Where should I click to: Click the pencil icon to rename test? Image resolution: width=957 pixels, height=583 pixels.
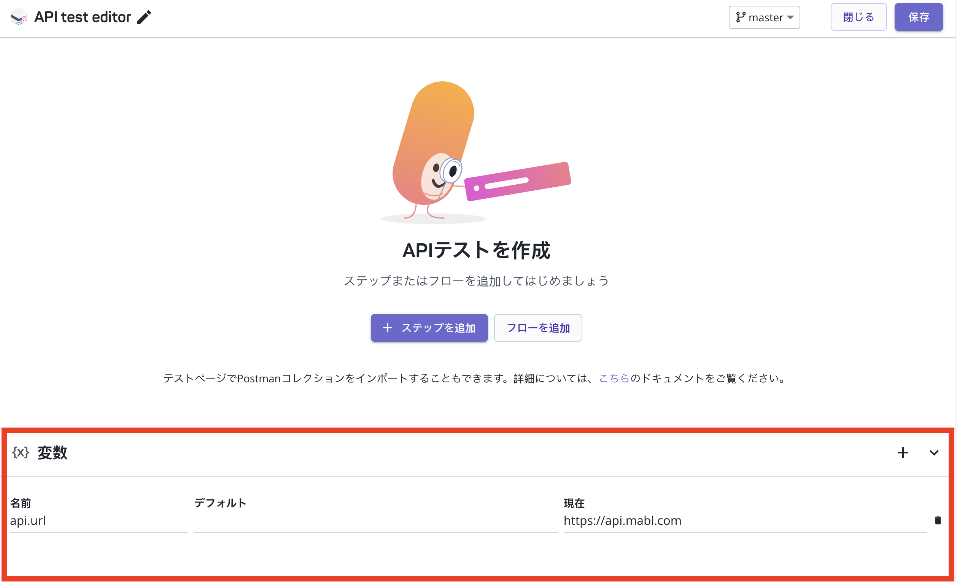pos(144,17)
